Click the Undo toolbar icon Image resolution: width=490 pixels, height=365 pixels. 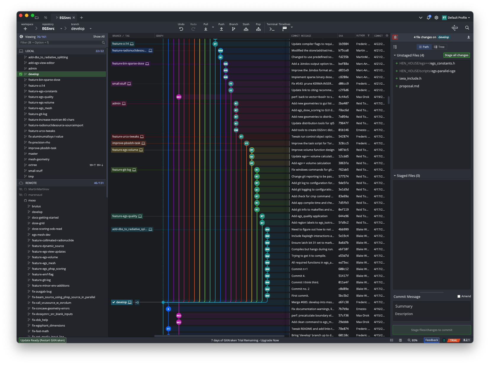181,29
